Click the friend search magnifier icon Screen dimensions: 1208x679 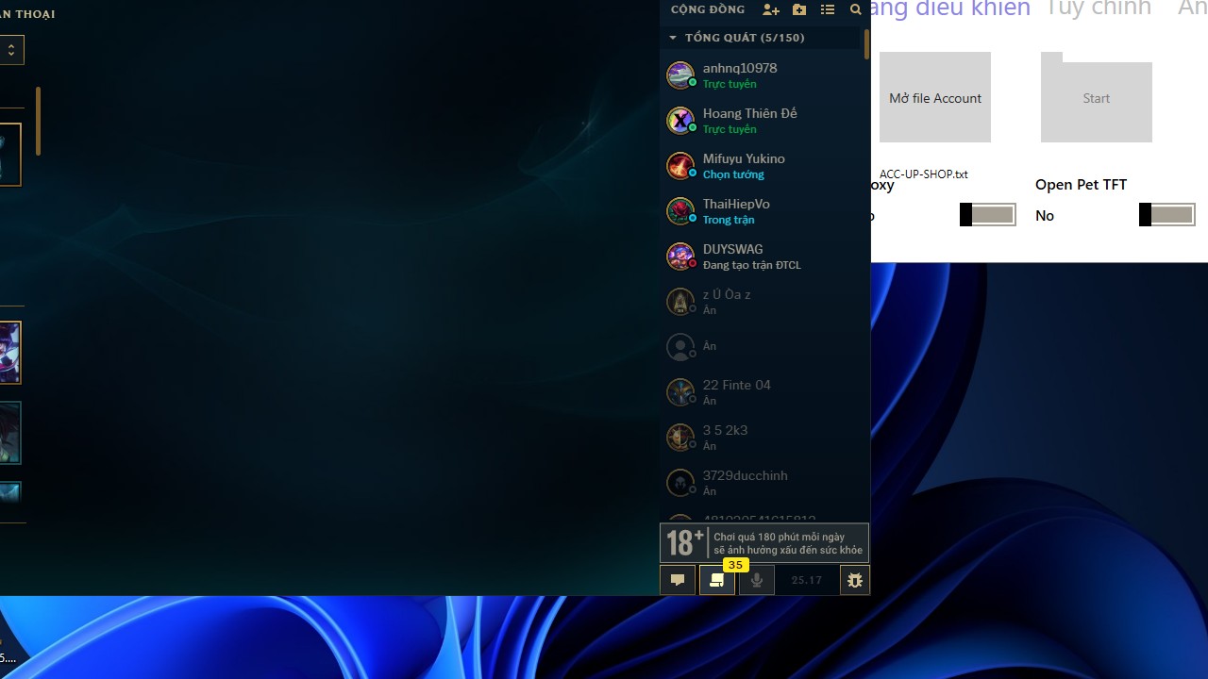tap(855, 9)
